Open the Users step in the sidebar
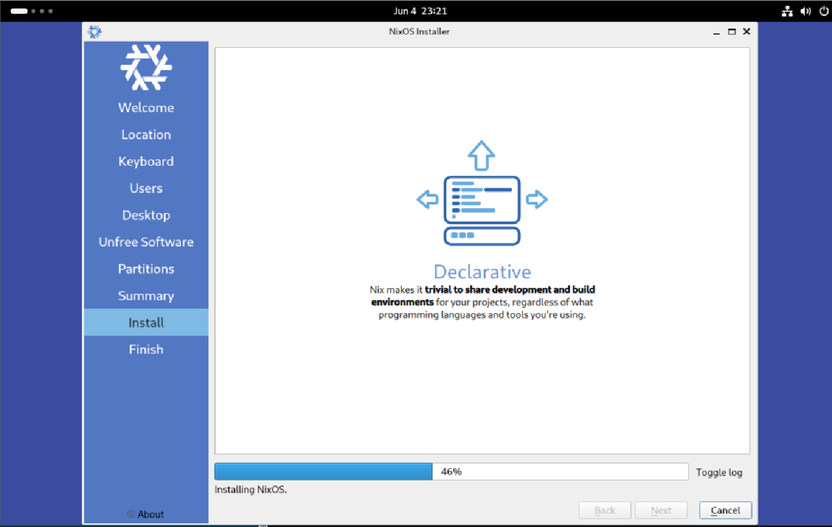This screenshot has height=527, width=832. [x=146, y=188]
